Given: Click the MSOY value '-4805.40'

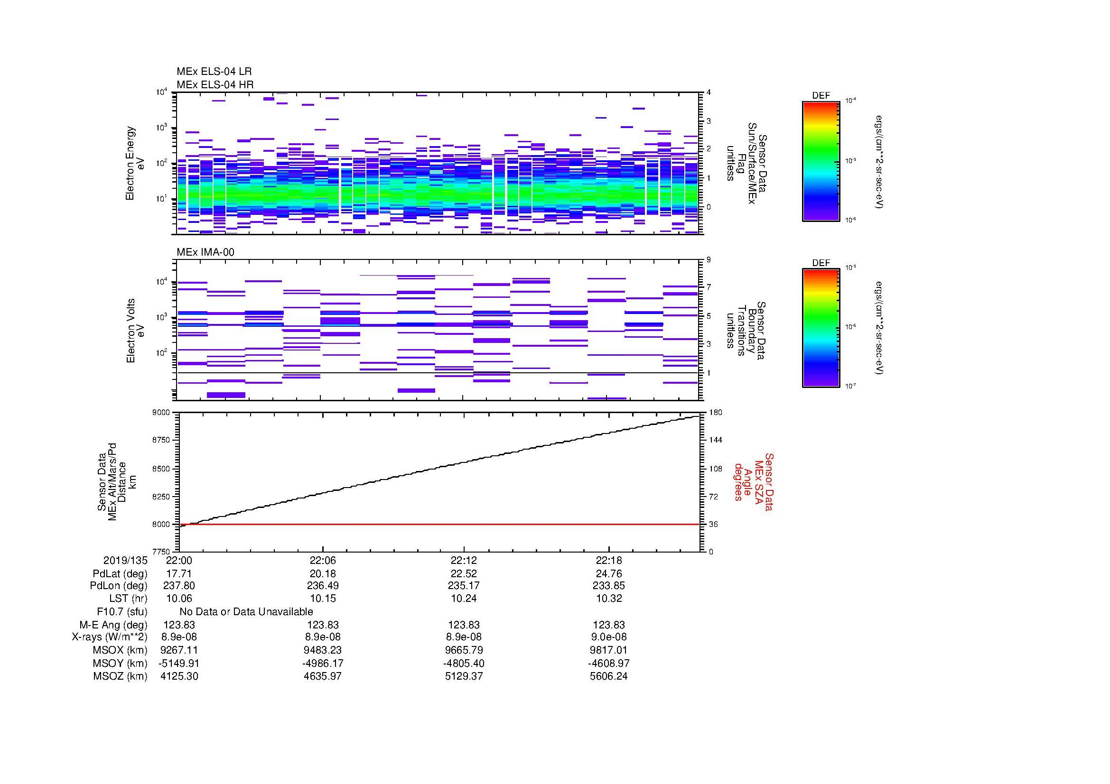Looking at the screenshot, I should tap(464, 663).
